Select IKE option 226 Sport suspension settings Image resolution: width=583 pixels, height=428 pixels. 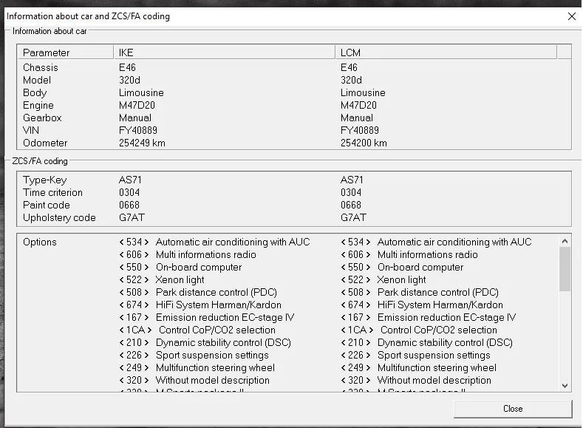click(194, 356)
